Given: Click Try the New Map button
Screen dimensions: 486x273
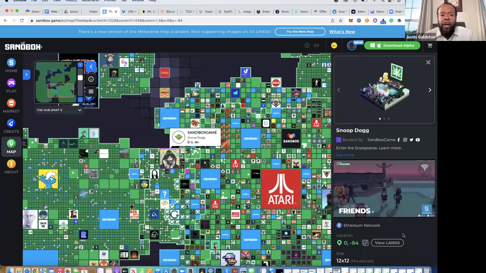Looking at the screenshot, I should [x=300, y=31].
